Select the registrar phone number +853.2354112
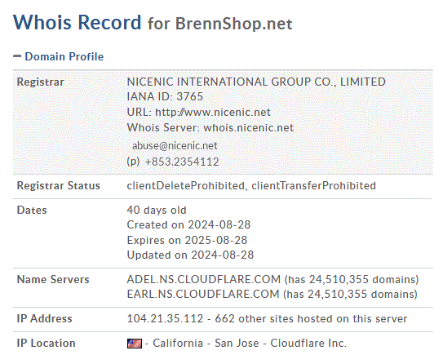The width and height of the screenshot is (434, 355). 182,162
